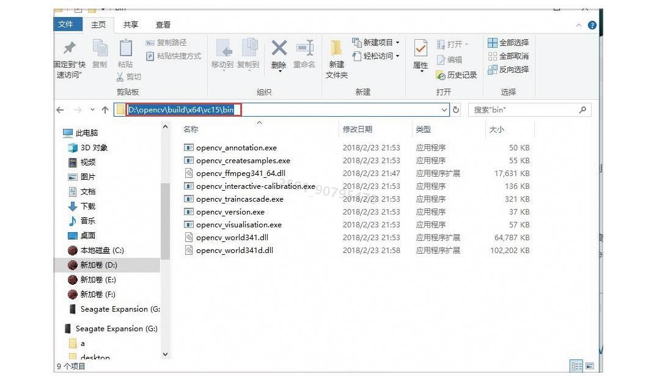The height and width of the screenshot is (382, 657).
Task: Click Invert Selection (反向选择)
Action: pos(508,69)
